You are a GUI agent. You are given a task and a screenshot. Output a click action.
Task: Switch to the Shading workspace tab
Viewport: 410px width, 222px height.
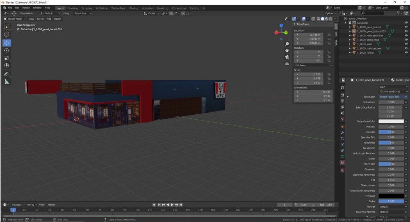pyautogui.click(x=134, y=8)
